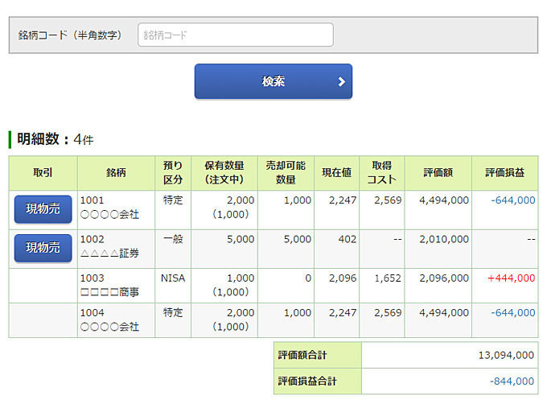Click sellable quantity 0 for 1003
Viewport: 547px width, 412px height.
point(308,278)
